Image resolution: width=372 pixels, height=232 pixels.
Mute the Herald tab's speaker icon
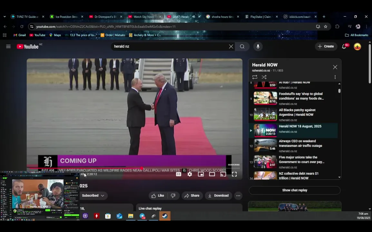point(194,17)
